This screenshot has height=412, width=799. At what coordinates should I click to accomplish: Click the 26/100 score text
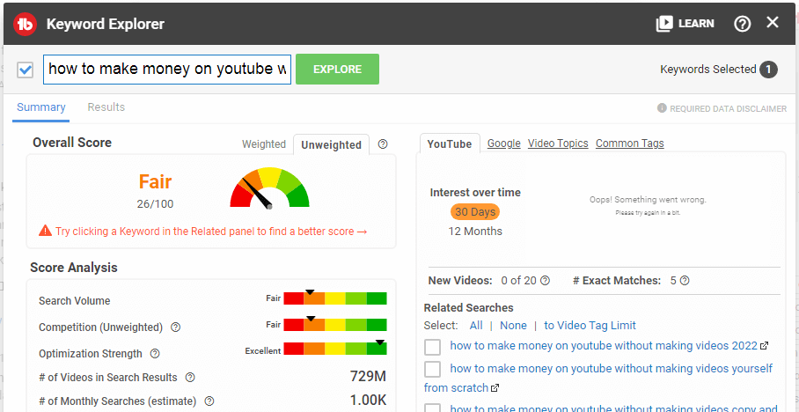pyautogui.click(x=155, y=204)
